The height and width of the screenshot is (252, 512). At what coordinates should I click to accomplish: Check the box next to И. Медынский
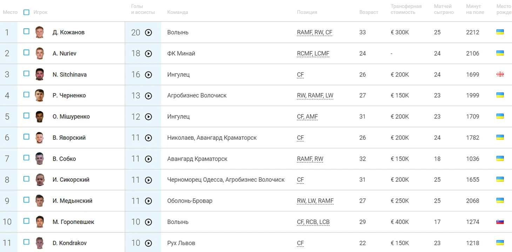[x=26, y=200]
